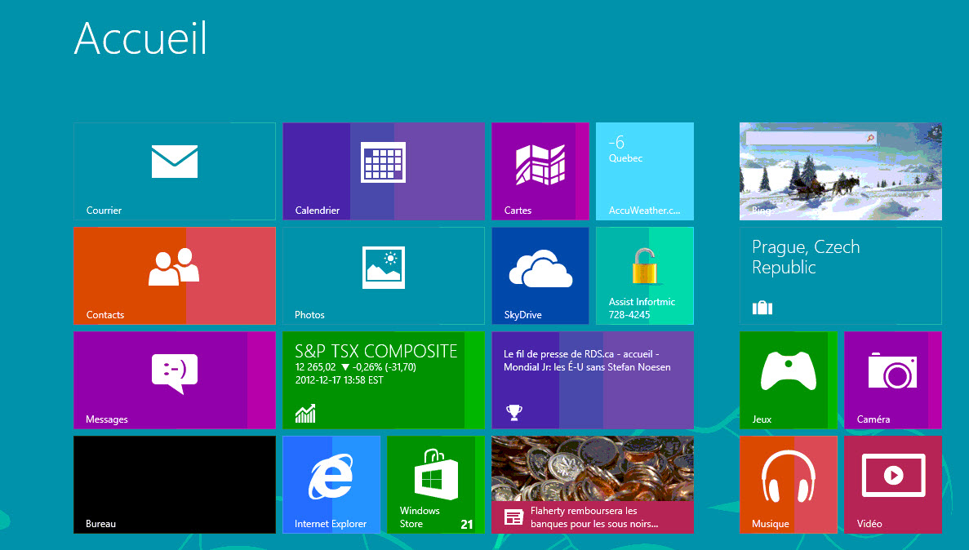
Task: Launch the Internet Explorer logo icon
Action: tap(331, 476)
